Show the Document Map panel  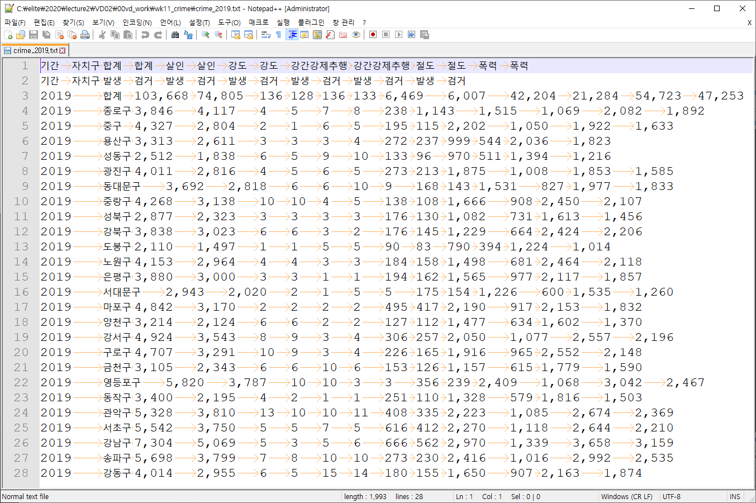point(317,35)
